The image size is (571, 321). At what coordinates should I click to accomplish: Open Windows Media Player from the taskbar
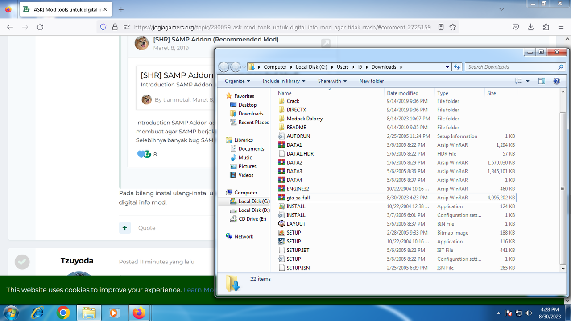click(114, 313)
